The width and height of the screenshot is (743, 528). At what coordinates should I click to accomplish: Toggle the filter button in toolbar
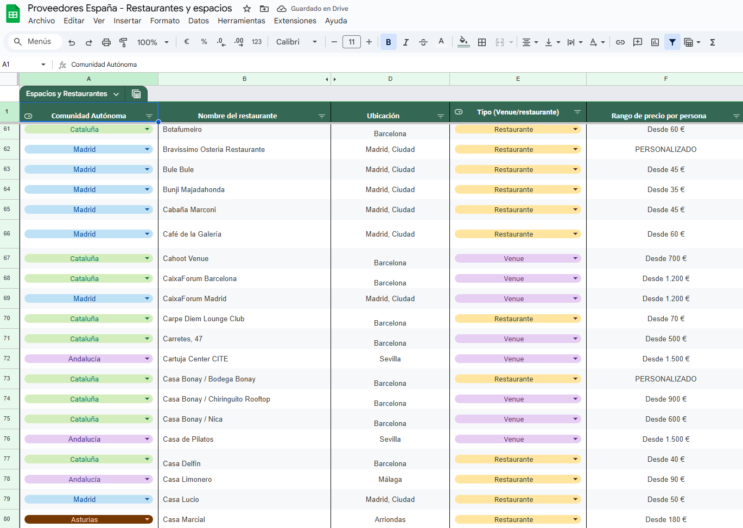(672, 42)
